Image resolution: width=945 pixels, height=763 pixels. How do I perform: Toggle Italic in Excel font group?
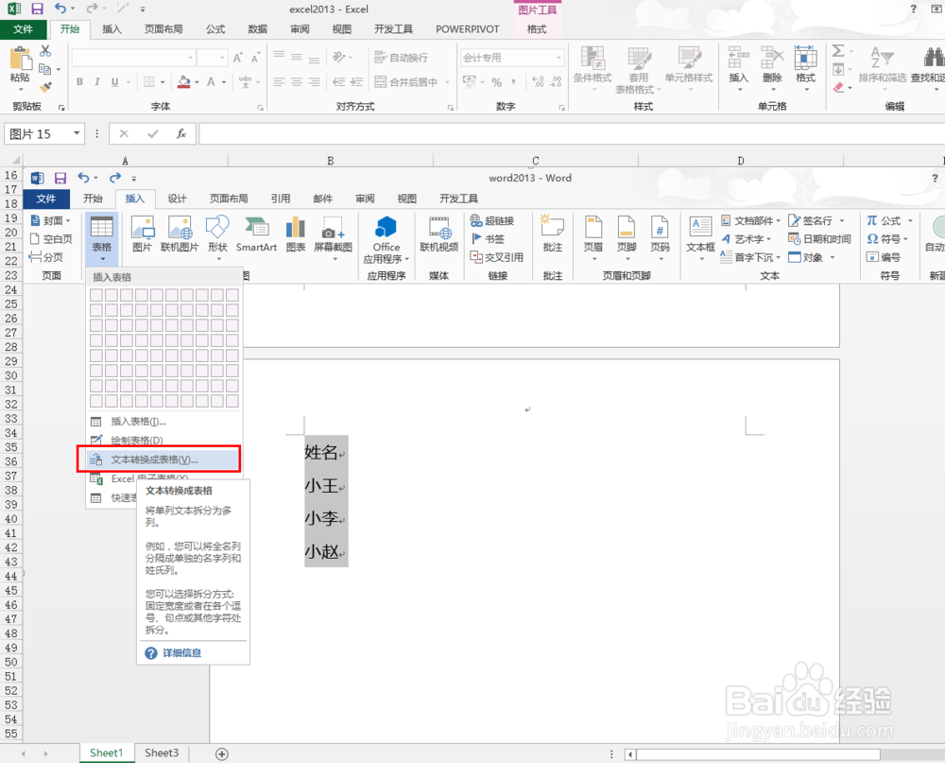[x=97, y=81]
